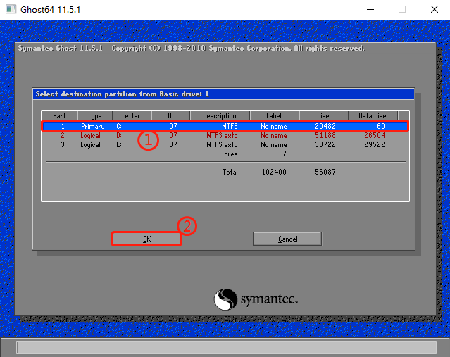Minimize the Ghost64 window

[370, 9]
